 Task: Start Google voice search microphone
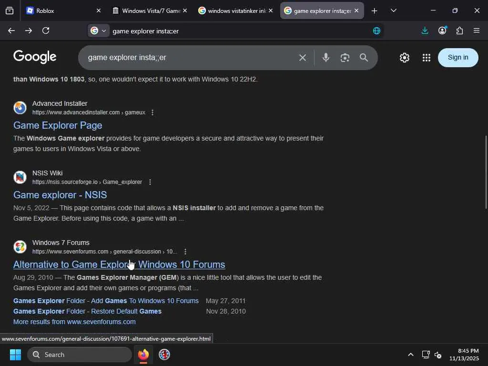tap(326, 58)
